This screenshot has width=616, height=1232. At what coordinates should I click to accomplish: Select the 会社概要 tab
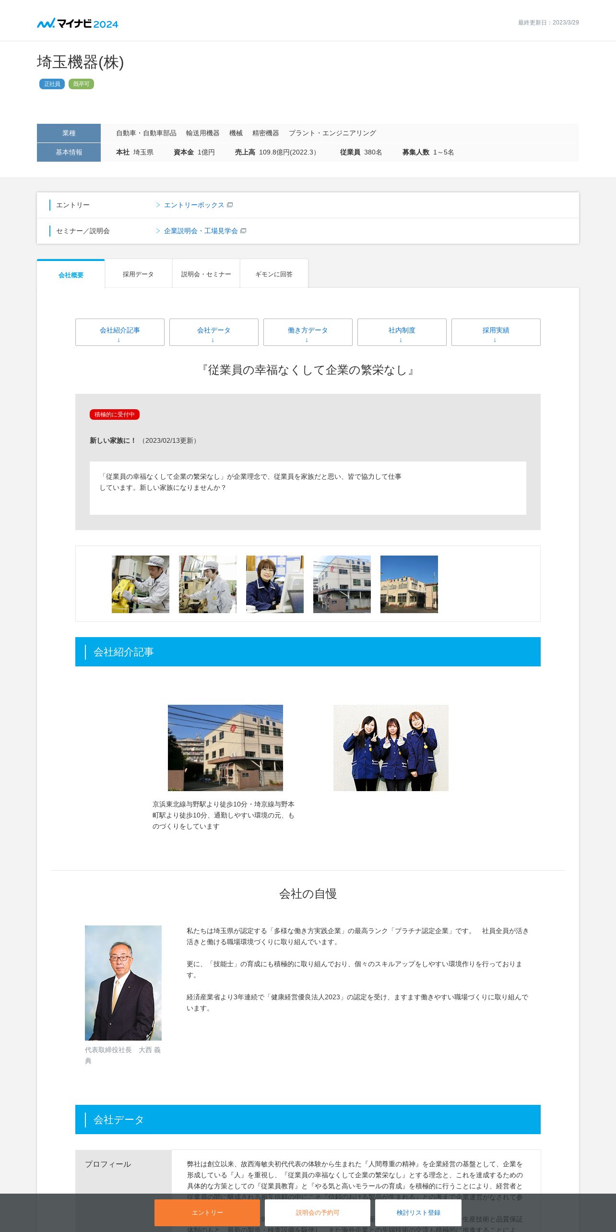click(71, 274)
